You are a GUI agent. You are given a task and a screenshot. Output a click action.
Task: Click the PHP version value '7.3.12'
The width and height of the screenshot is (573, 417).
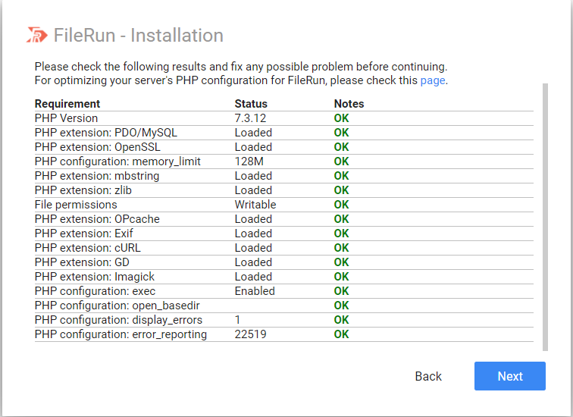tap(250, 118)
